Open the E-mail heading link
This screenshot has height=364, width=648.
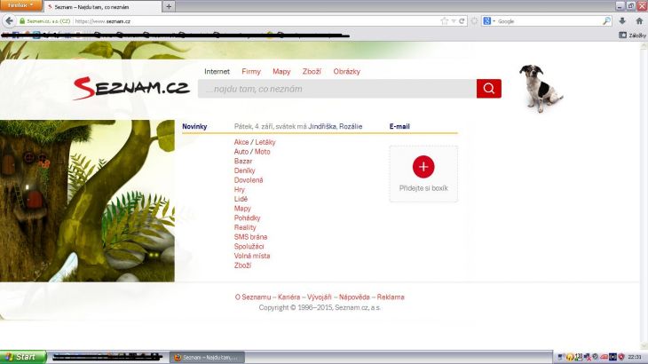[399, 126]
